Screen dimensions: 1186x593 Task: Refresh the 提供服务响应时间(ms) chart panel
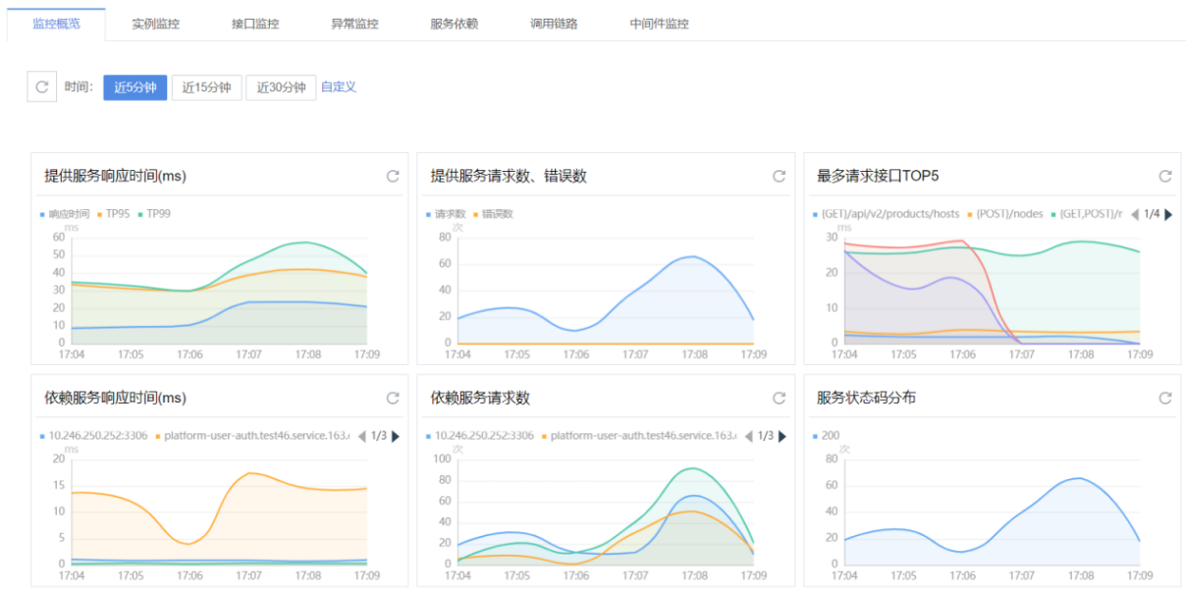(393, 177)
